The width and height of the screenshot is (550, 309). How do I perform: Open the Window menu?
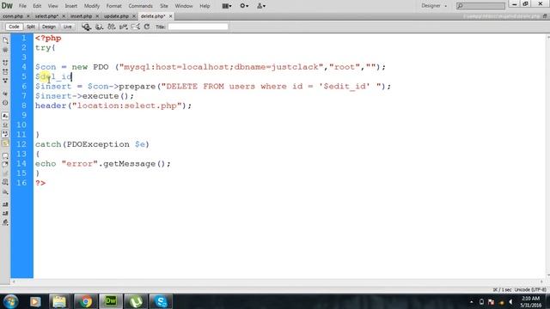coord(183,6)
